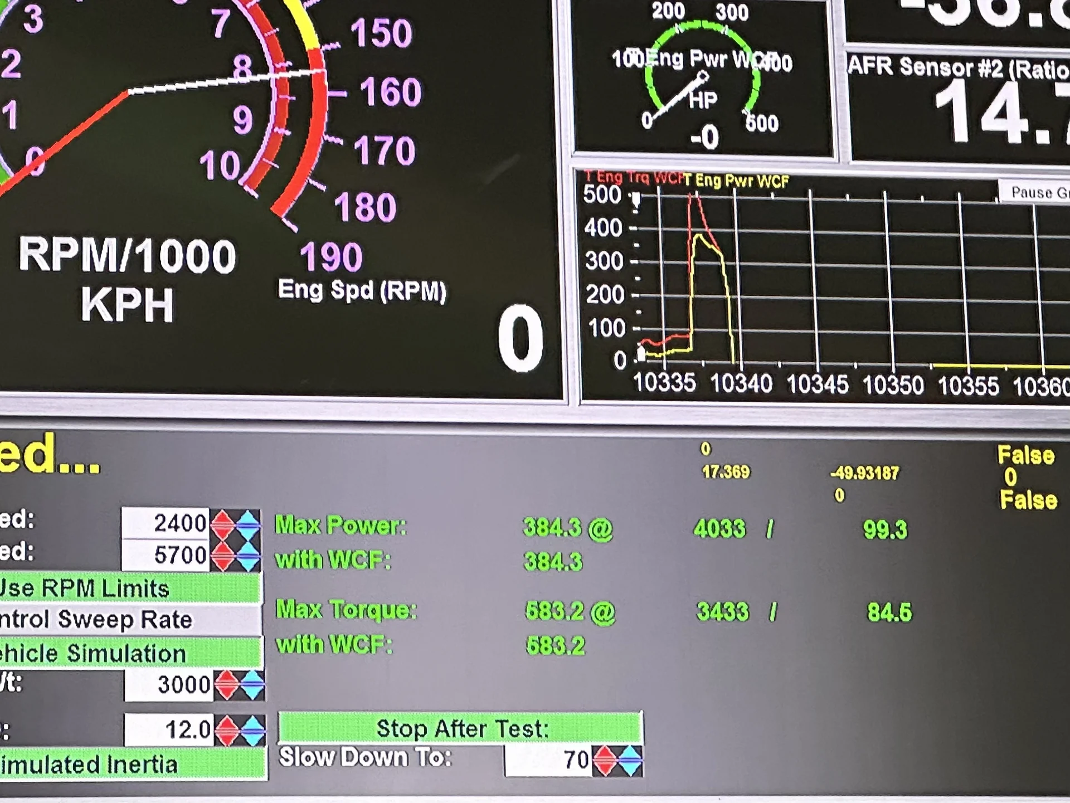Click red diamond stepper beside Slow Down 70
The height and width of the screenshot is (803, 1070).
pyautogui.click(x=605, y=760)
